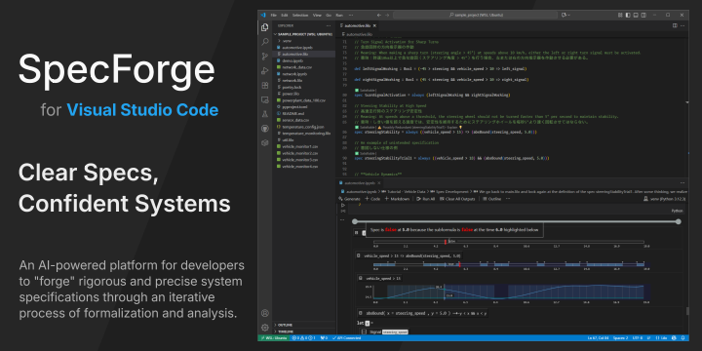This screenshot has height=351, width=702.
Task: Click the notifications bell in status bar
Action: [x=682, y=337]
